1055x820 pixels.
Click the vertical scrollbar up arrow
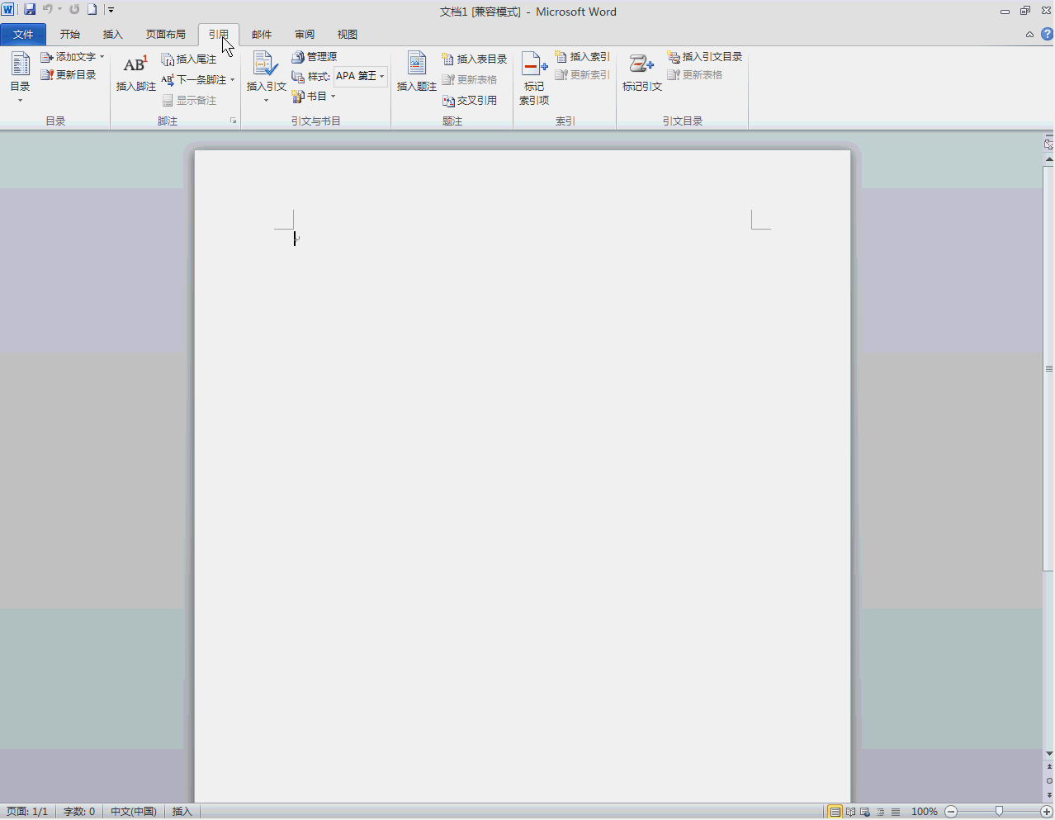point(1048,158)
